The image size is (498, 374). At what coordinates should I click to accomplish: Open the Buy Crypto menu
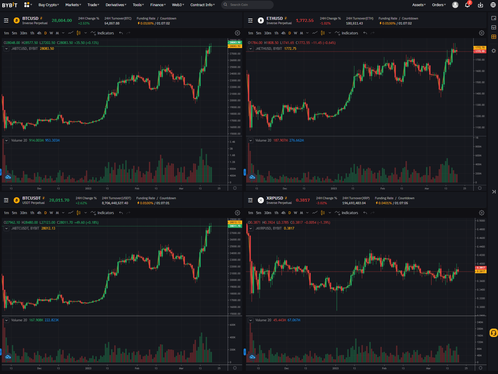pos(49,5)
